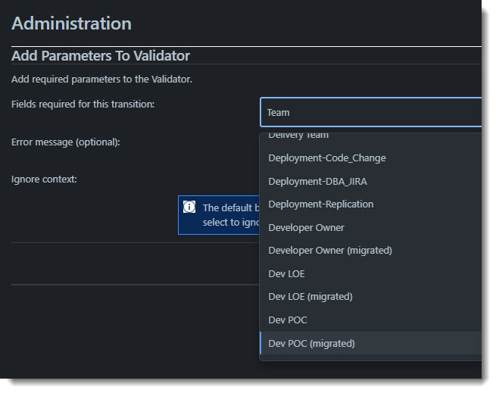
Task: Click Add Parameters To Validator heading
Action: tap(101, 56)
